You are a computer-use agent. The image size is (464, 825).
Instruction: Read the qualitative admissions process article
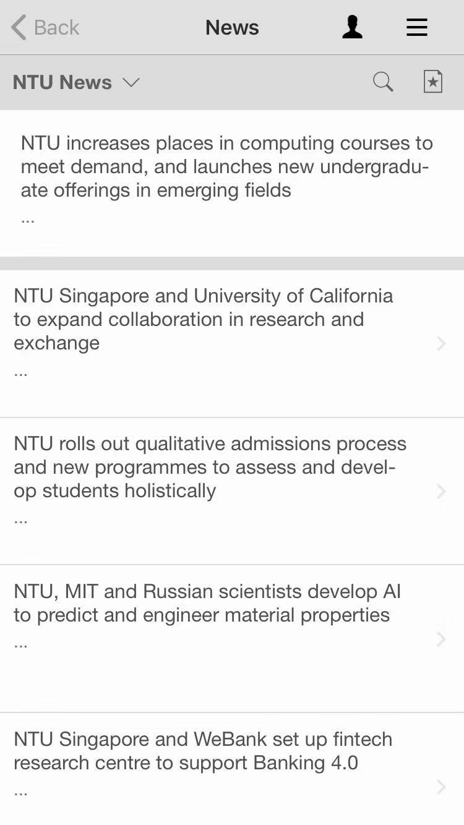[x=210, y=467]
